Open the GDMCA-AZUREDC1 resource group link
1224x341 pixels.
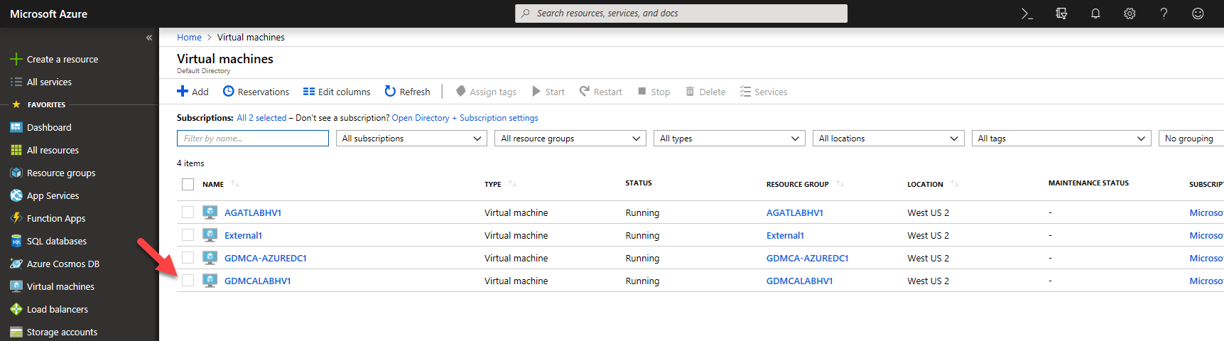pyautogui.click(x=808, y=258)
